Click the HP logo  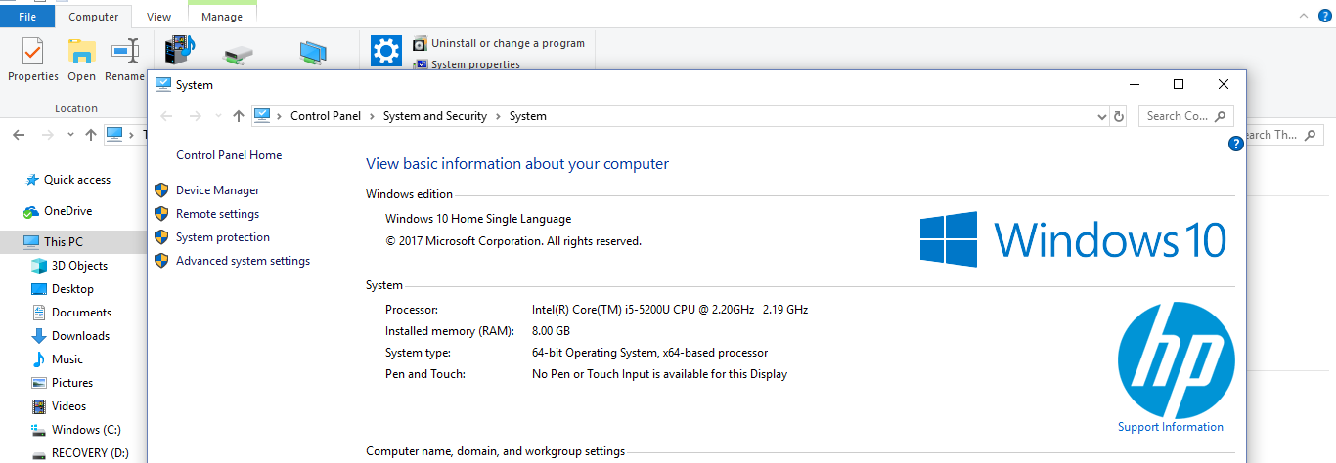(1176, 358)
